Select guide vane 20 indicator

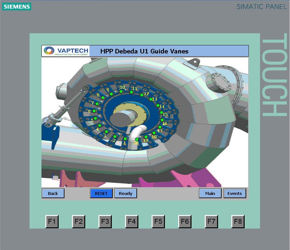tap(136, 140)
